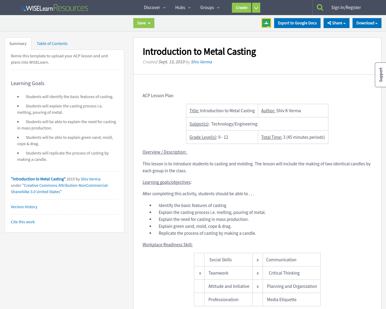
Task: Click the Share button with share icon
Action: tap(336, 23)
